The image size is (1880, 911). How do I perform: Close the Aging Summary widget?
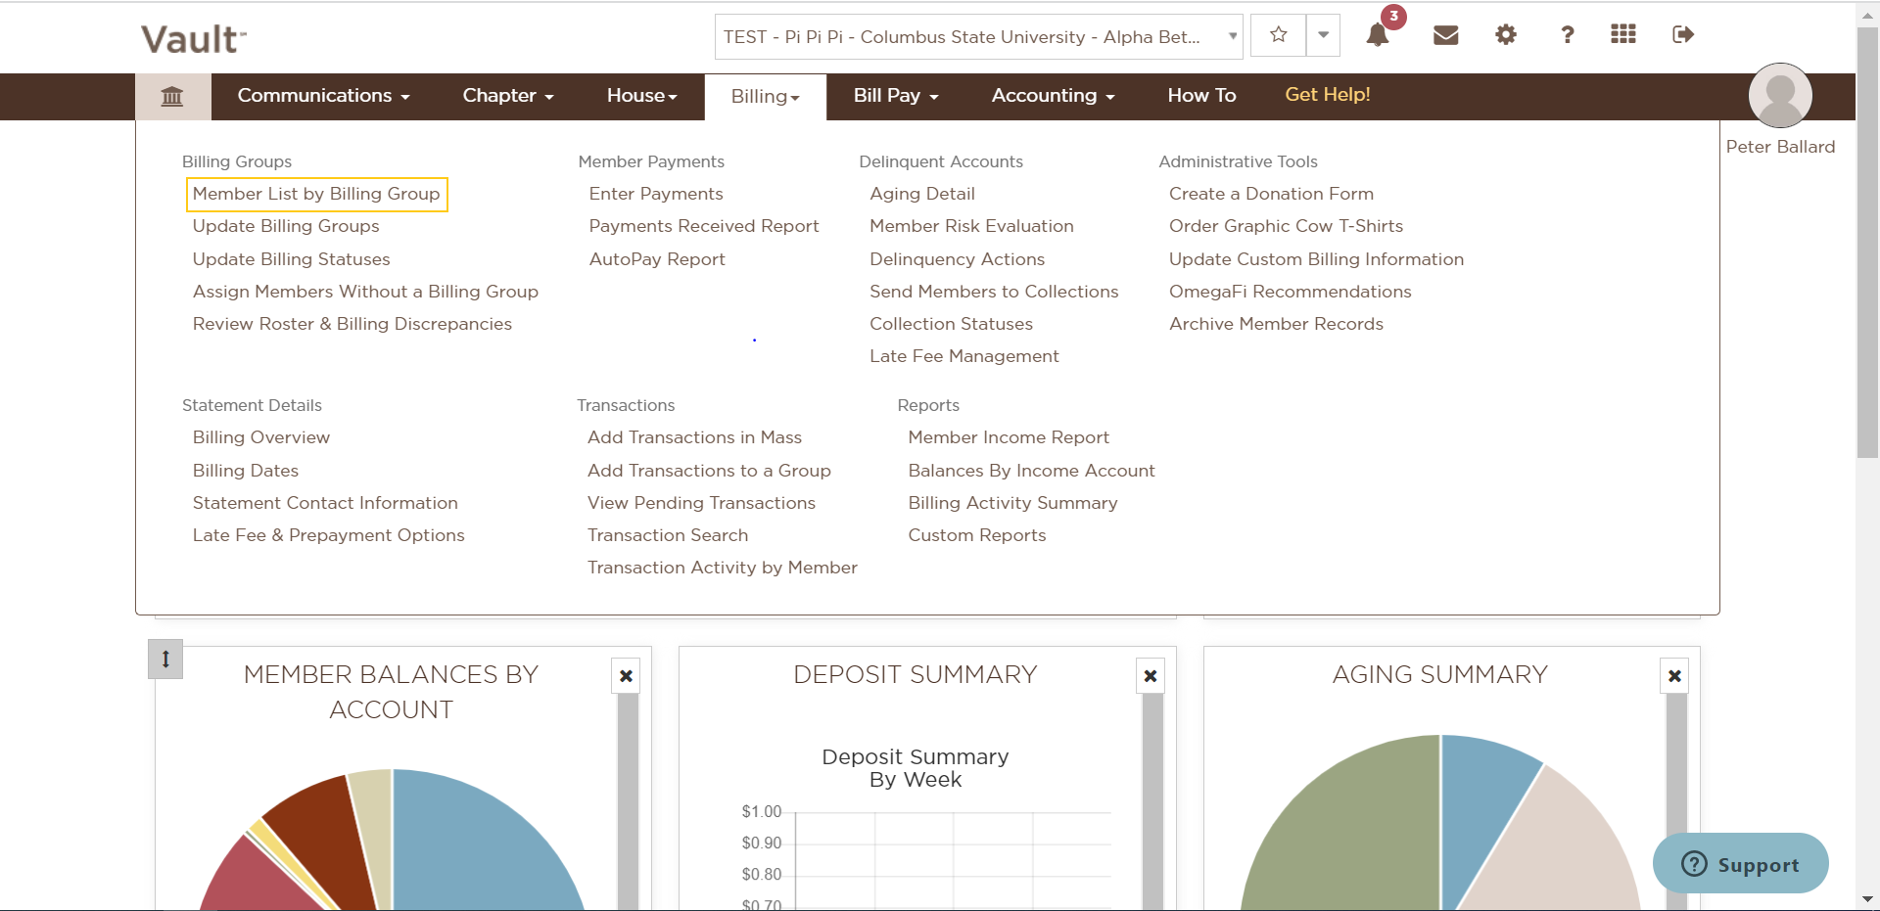click(1674, 676)
